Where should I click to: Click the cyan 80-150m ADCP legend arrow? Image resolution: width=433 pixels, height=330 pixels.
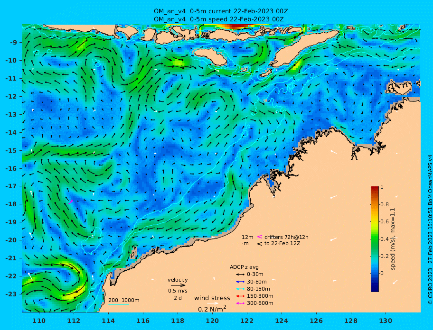[240, 289]
